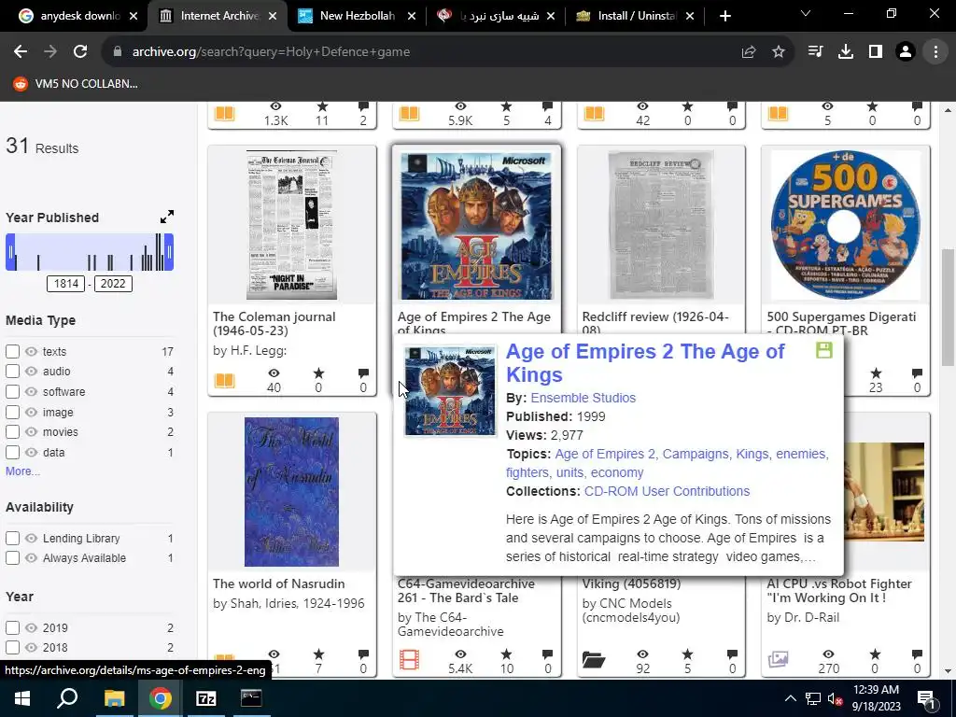956x717 pixels.
Task: Expand the Year Published histogram
Action: pyautogui.click(x=167, y=217)
